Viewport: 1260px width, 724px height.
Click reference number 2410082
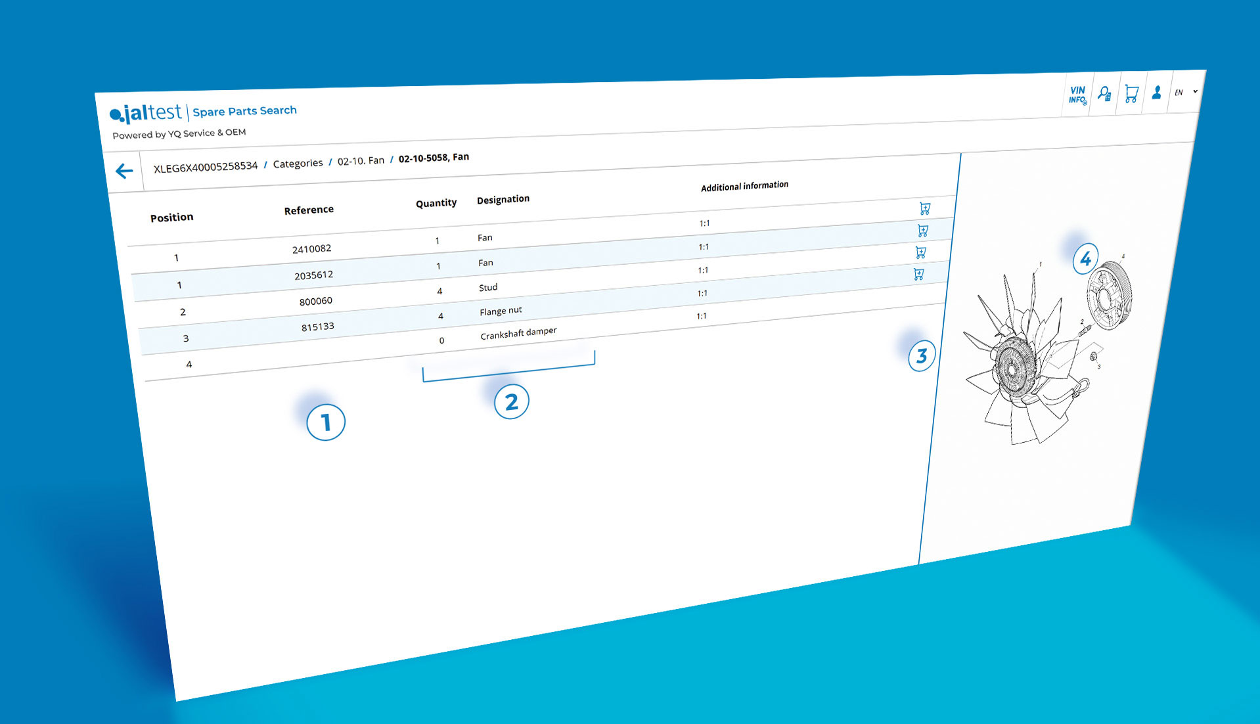pos(311,249)
